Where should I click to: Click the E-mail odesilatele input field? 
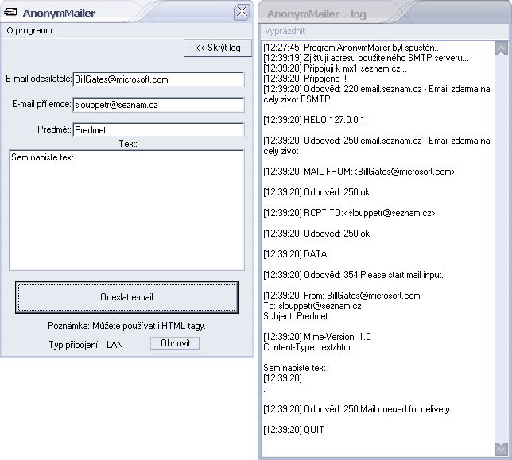[x=159, y=79]
